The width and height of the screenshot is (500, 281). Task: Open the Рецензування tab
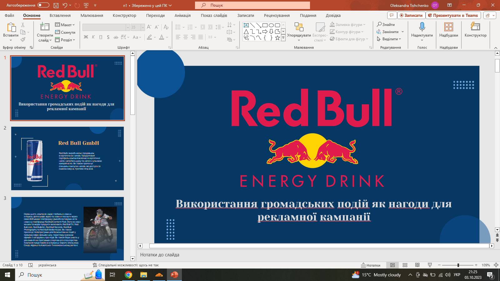[277, 15]
